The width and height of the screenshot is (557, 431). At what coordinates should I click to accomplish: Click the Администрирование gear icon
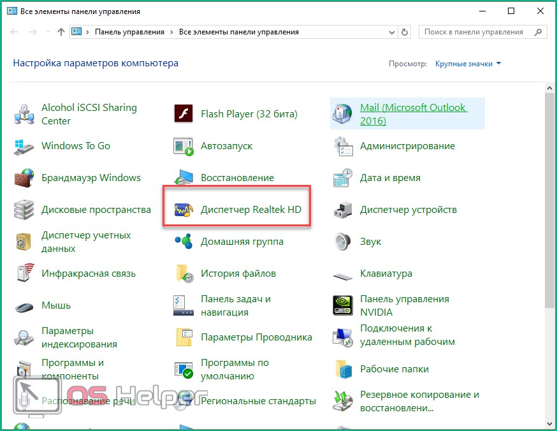[x=343, y=146]
